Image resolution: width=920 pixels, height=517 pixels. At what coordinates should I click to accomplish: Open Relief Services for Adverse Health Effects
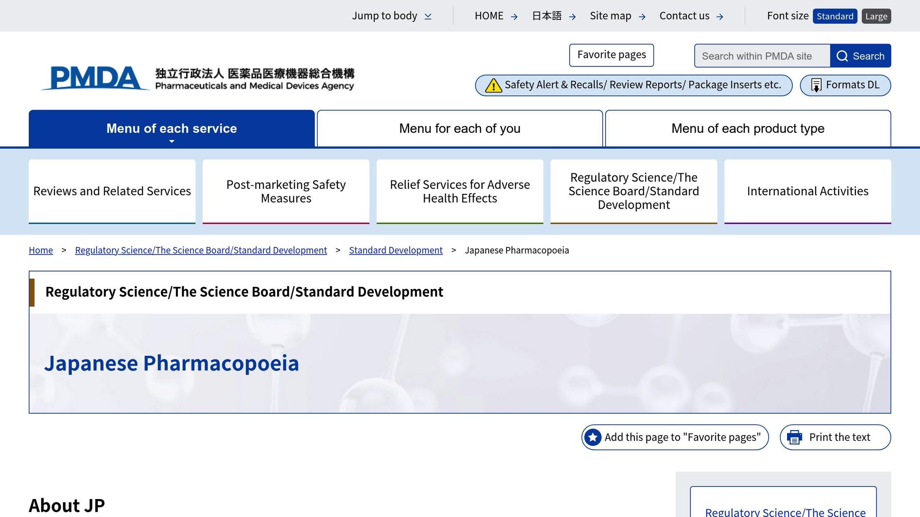coord(460,191)
